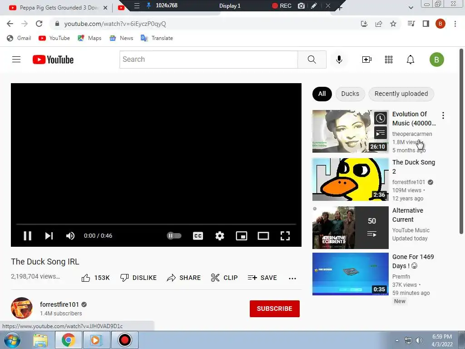Open forrestfire101 channel avatar
The width and height of the screenshot is (465, 349).
point(22,308)
